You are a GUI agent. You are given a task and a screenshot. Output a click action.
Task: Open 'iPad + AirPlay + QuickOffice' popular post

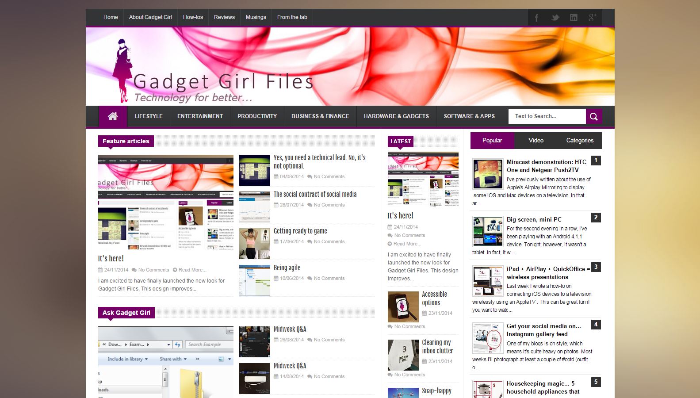click(x=548, y=273)
